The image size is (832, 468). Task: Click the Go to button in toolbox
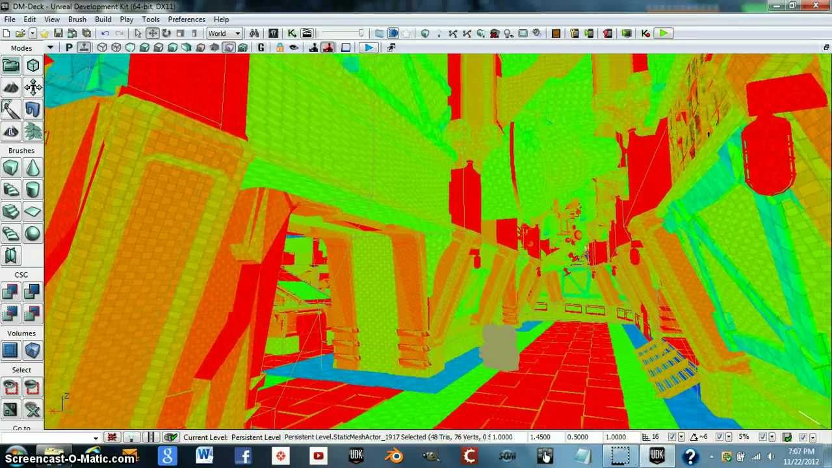click(x=21, y=428)
